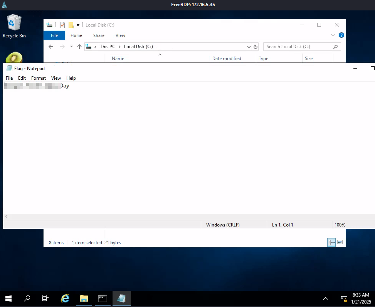Sort files by Date modified column
The width and height of the screenshot is (375, 307).
[227, 59]
